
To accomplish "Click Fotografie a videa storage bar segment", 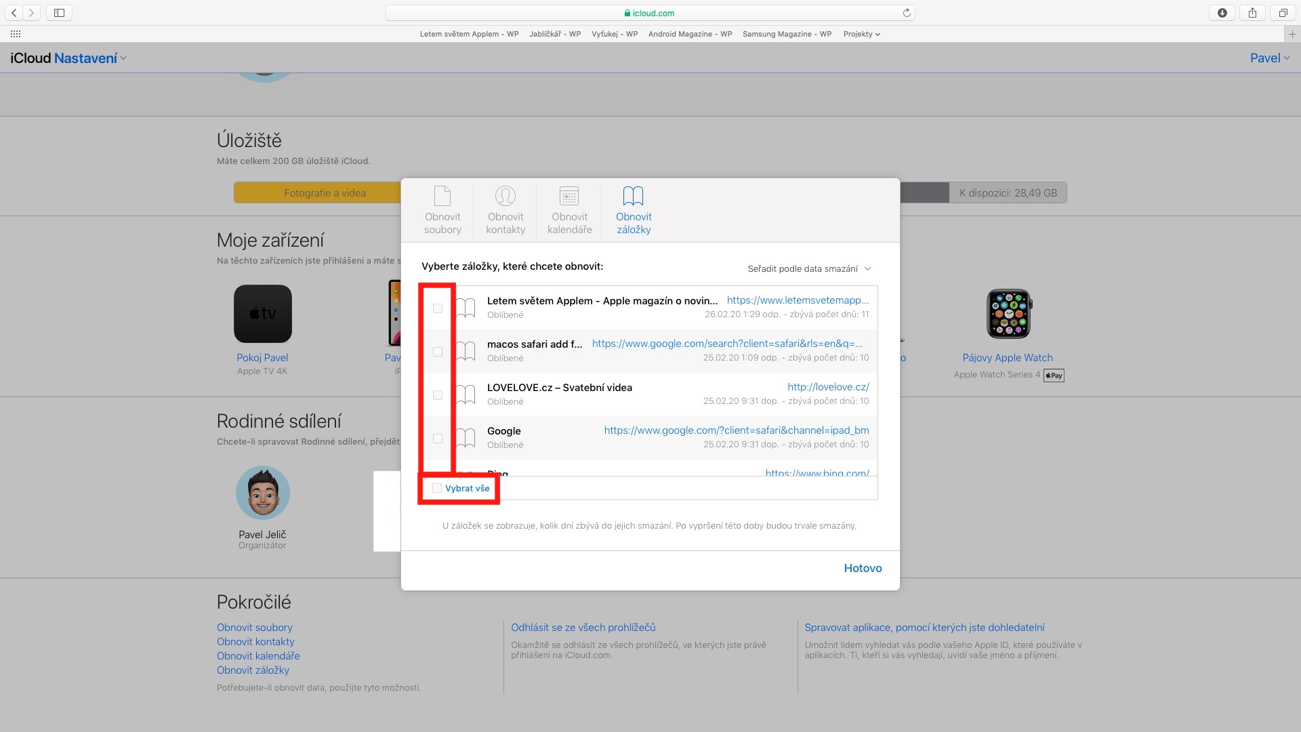I will [325, 193].
